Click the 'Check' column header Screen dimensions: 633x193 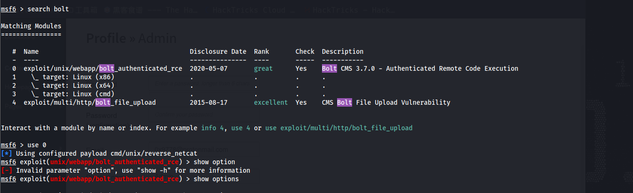305,52
